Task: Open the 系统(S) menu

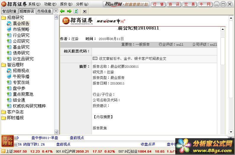Action: (34, 4)
